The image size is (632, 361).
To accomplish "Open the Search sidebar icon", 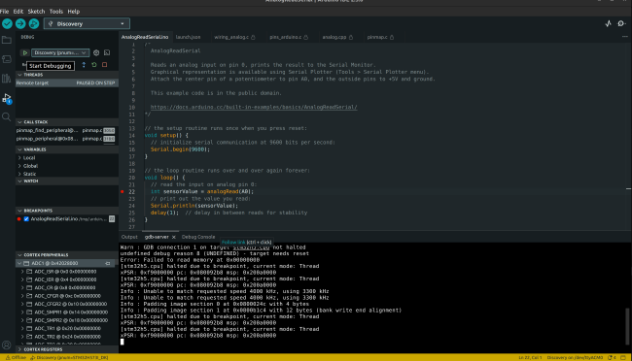I will (x=7, y=116).
